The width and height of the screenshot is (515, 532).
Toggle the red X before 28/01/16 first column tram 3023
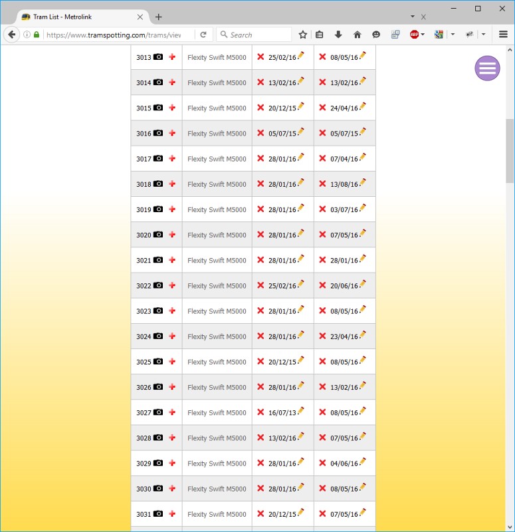tap(260, 311)
